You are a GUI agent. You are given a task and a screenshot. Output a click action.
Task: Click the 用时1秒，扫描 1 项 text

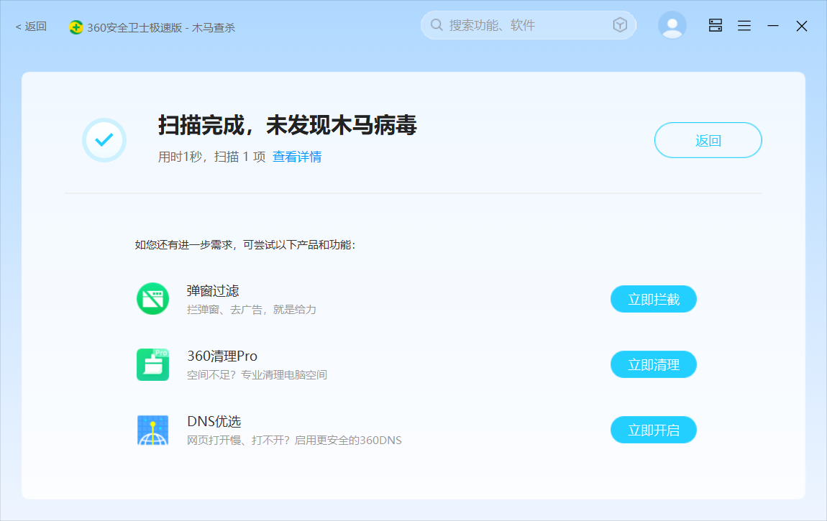(x=211, y=157)
